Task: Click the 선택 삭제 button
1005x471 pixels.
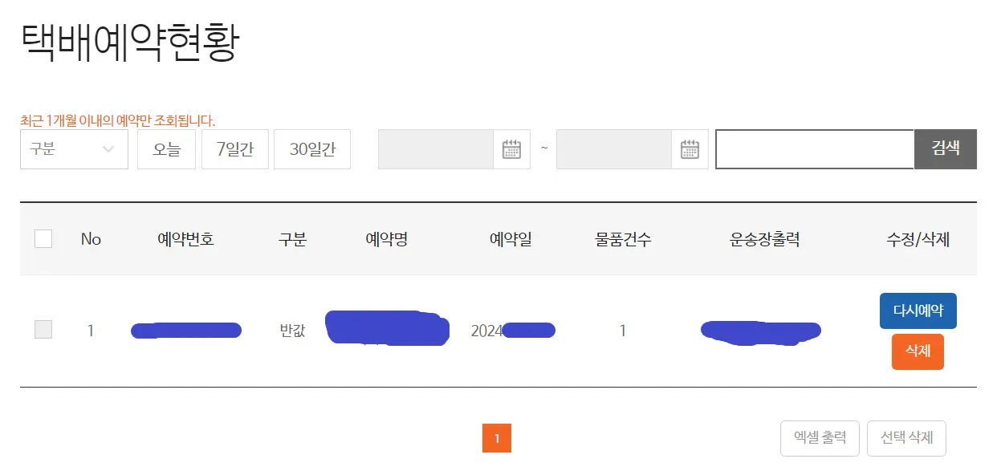Action: 907,438
